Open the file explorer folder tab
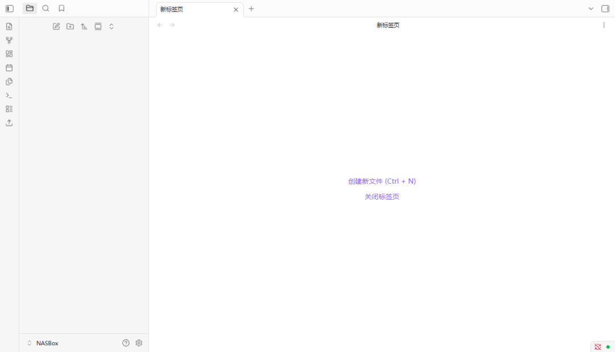 pyautogui.click(x=30, y=8)
